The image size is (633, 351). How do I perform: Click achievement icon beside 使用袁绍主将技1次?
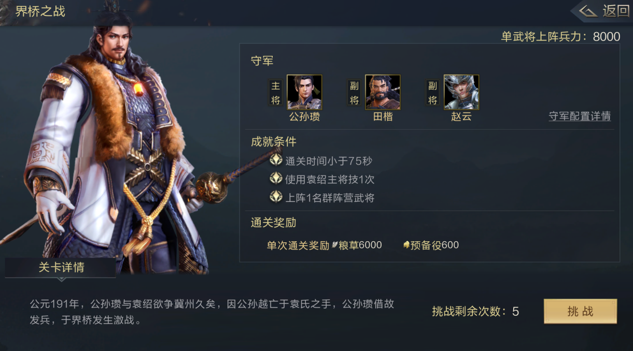pyautogui.click(x=276, y=179)
